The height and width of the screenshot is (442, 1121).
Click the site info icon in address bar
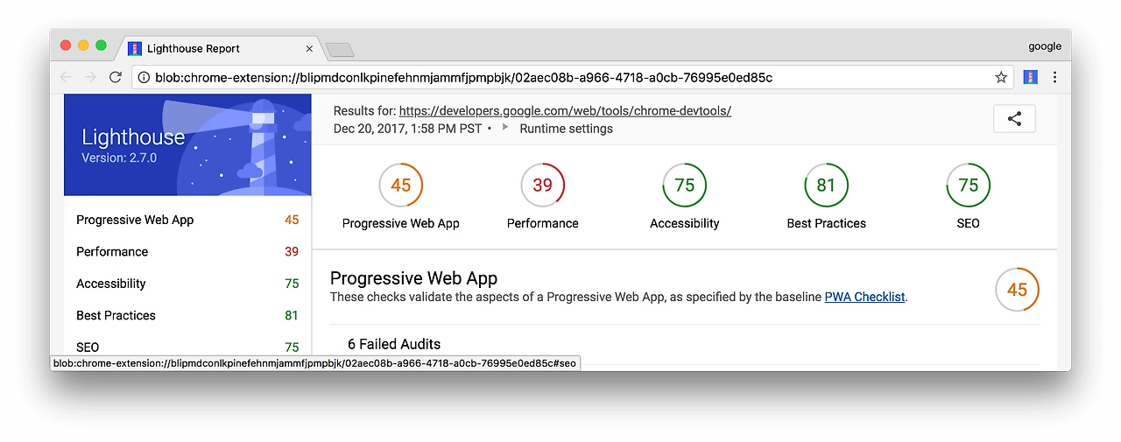(x=145, y=77)
